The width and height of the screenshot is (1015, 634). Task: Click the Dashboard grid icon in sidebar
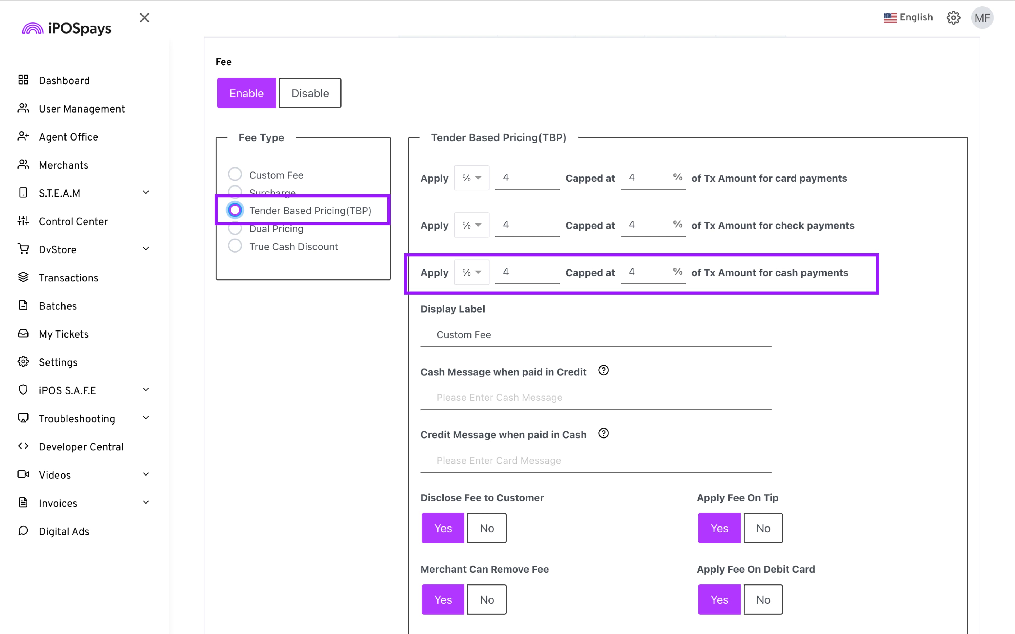[x=23, y=80]
